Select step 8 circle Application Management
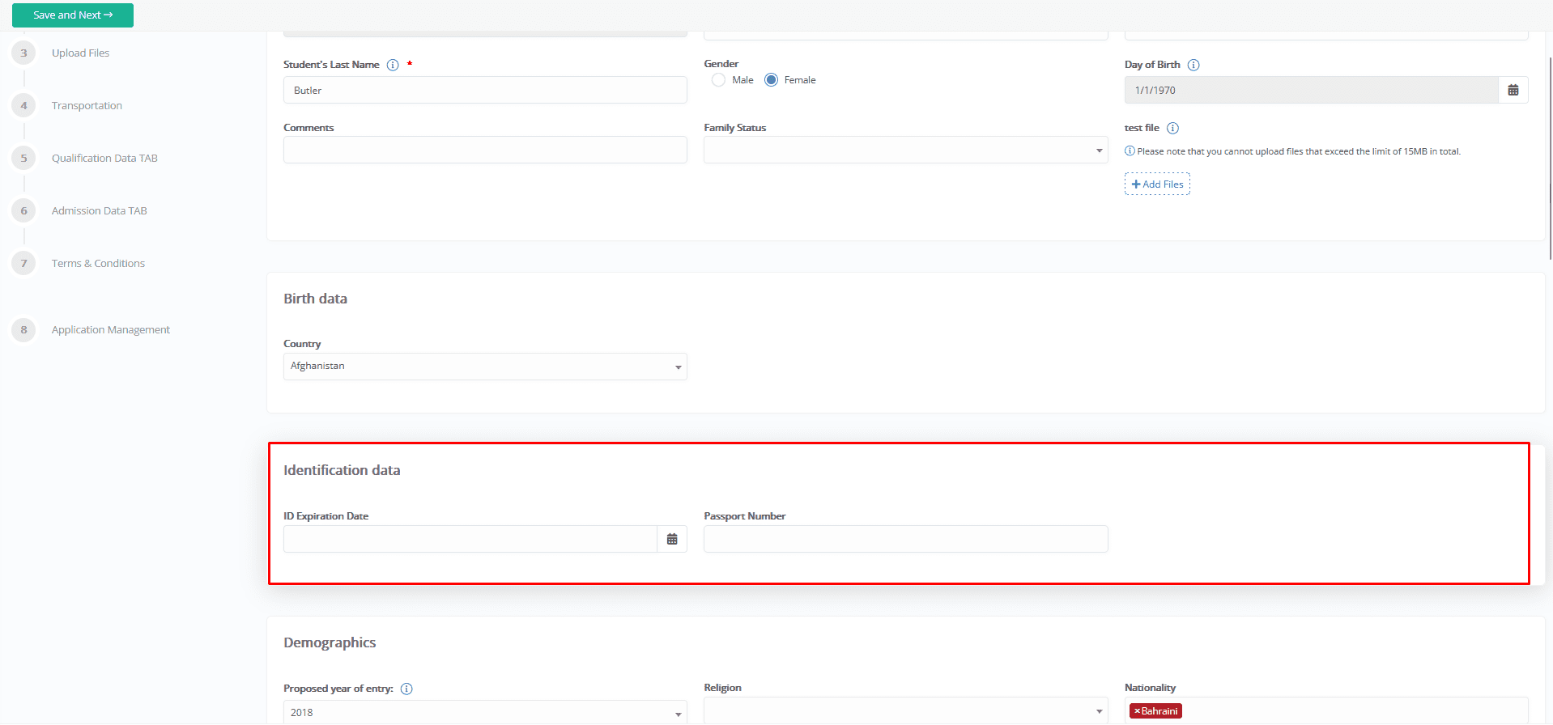 (23, 329)
